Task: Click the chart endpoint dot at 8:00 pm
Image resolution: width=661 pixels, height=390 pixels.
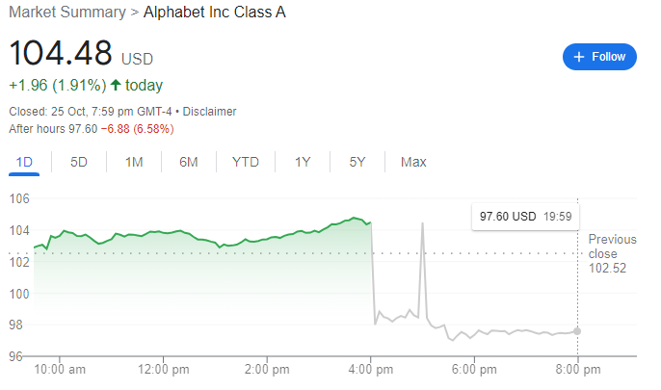Action: (x=577, y=330)
